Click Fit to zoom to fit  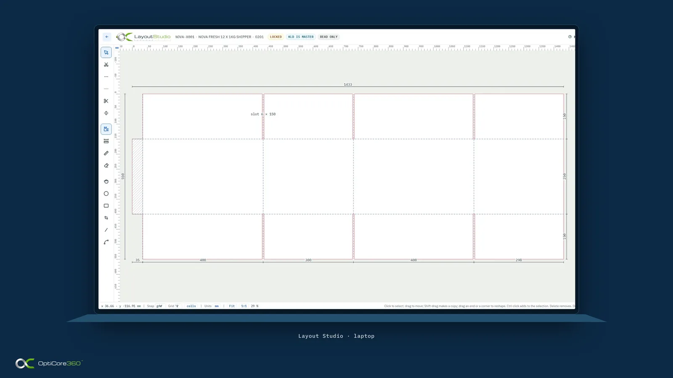[x=232, y=306]
